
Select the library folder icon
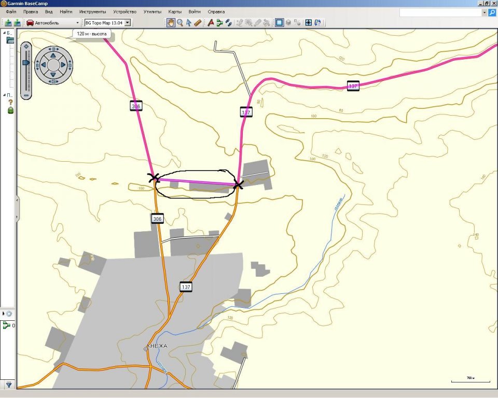(x=10, y=40)
